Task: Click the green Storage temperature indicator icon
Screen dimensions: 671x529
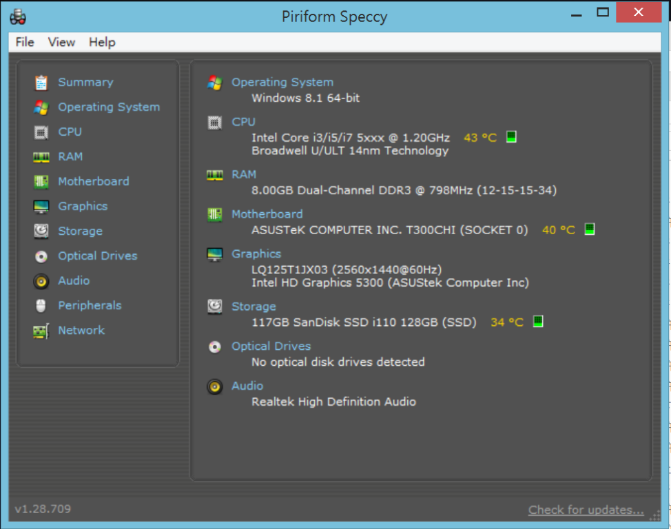Action: (538, 321)
